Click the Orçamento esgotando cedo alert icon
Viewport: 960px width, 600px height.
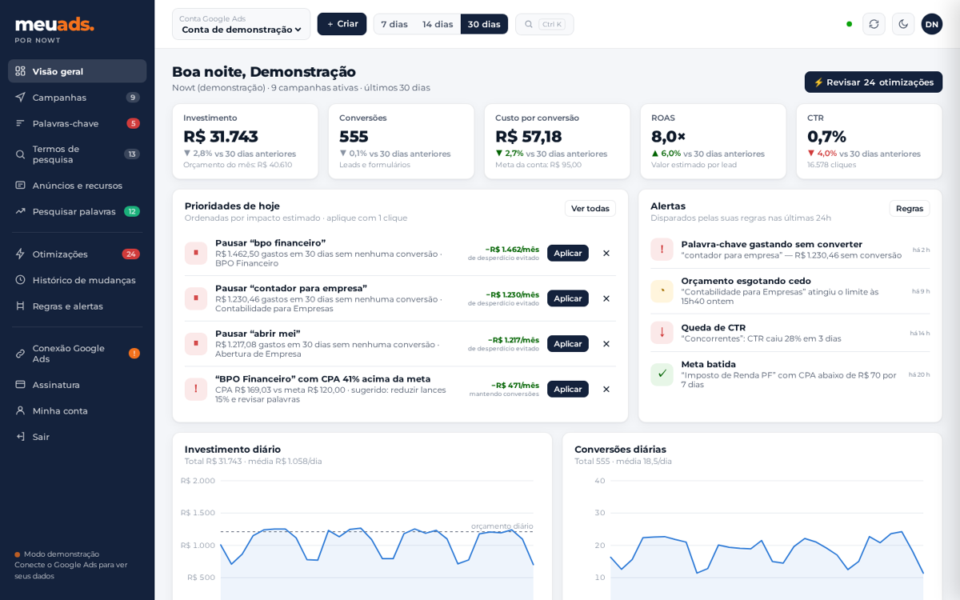[x=662, y=291]
